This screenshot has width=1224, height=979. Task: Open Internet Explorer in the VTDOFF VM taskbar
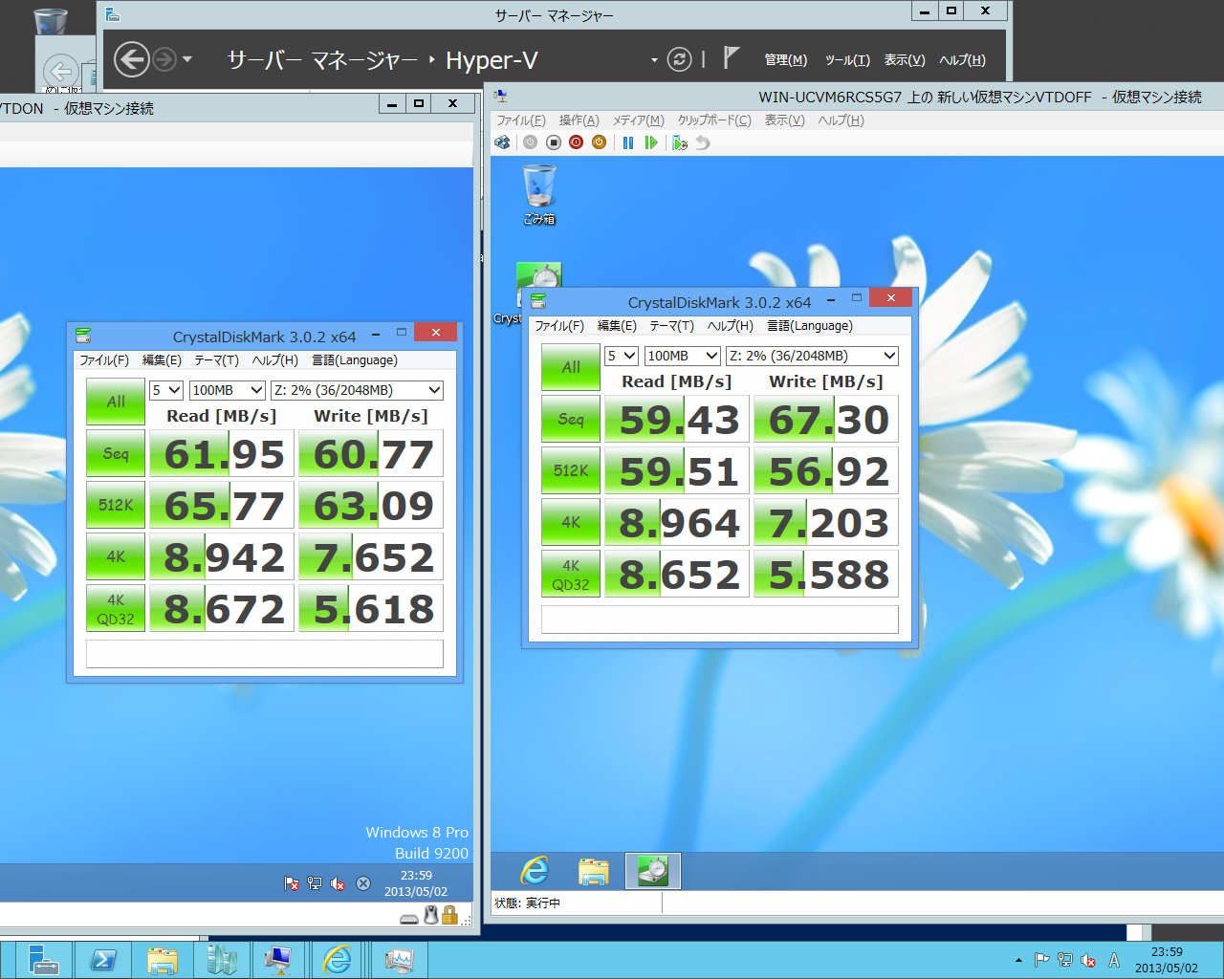(x=535, y=871)
